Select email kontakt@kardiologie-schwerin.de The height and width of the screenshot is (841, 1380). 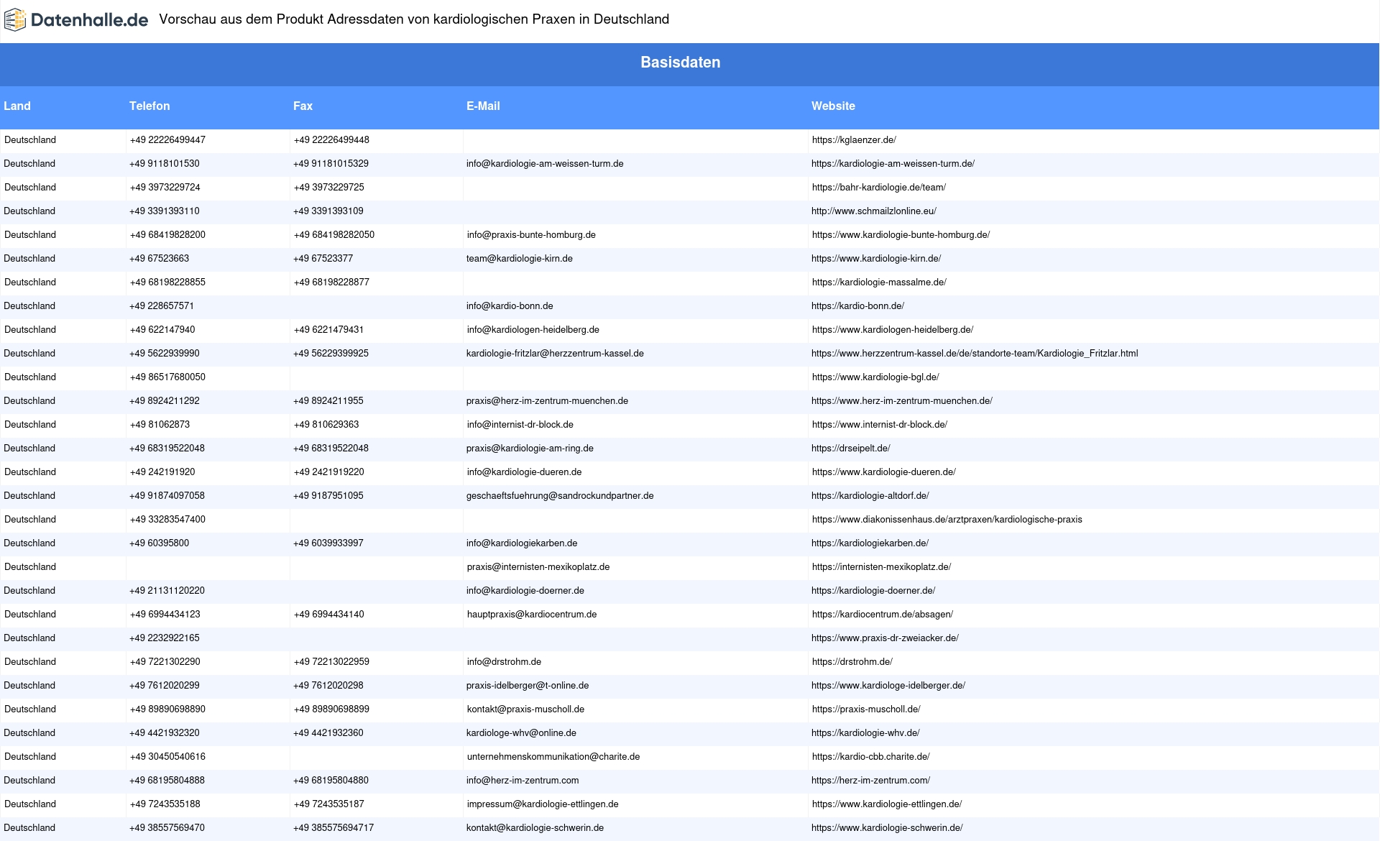coord(535,828)
